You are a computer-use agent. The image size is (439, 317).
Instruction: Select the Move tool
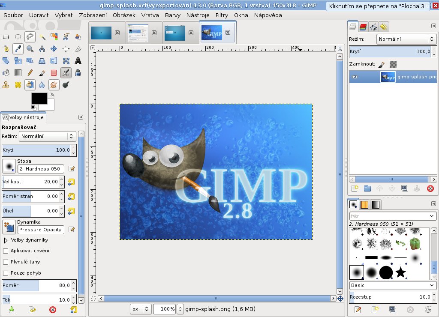(54, 49)
